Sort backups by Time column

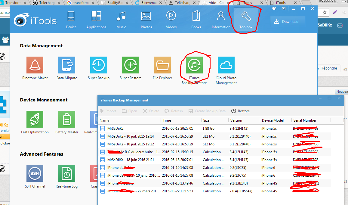[x=181, y=120]
